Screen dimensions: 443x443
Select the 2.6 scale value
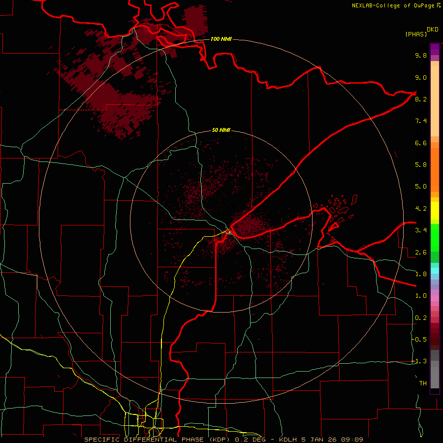pyautogui.click(x=421, y=253)
